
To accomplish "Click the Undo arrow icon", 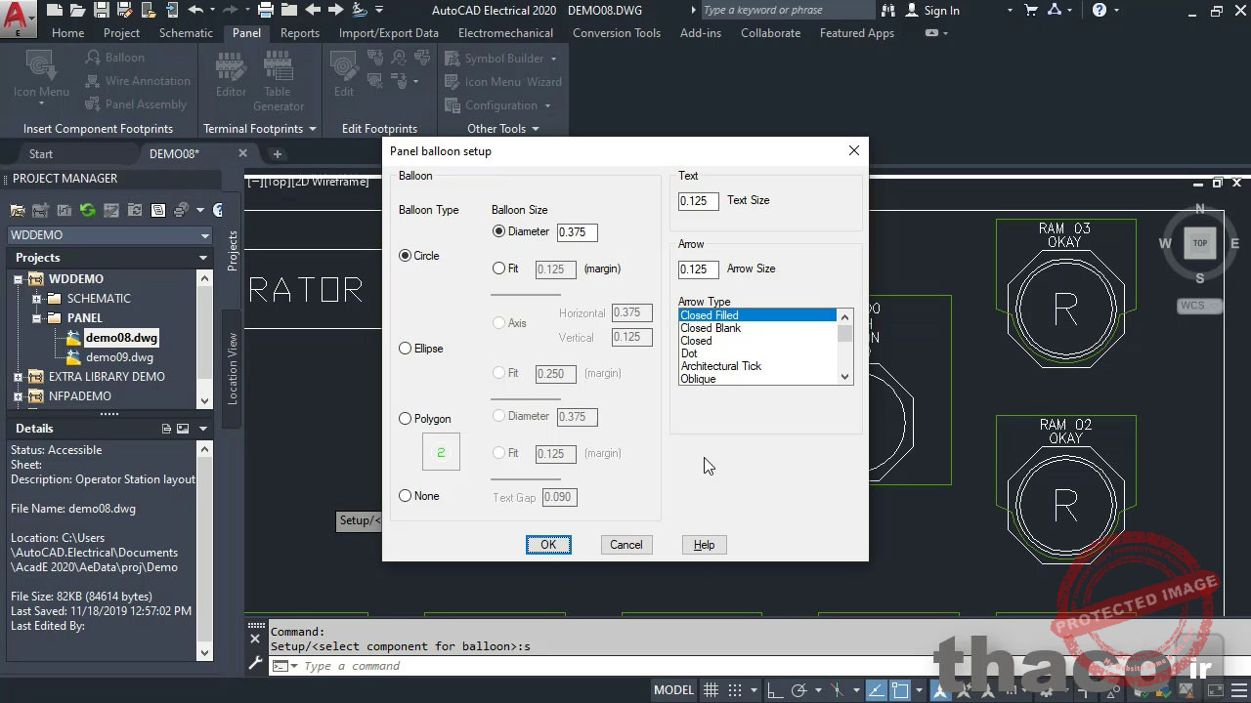I will click(x=195, y=11).
